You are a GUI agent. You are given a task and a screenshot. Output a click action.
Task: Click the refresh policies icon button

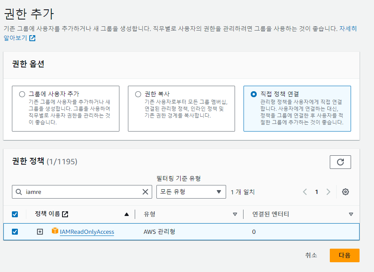[x=340, y=162]
